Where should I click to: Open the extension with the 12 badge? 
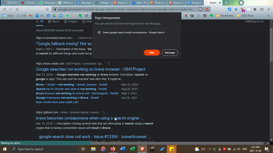[x=243, y=10]
